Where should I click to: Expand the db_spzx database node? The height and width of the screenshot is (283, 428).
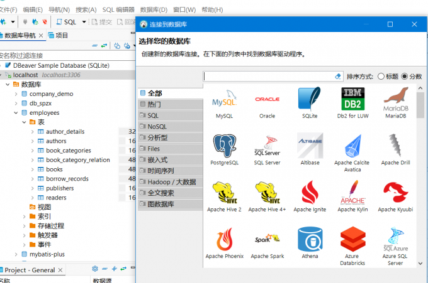tap(16, 104)
